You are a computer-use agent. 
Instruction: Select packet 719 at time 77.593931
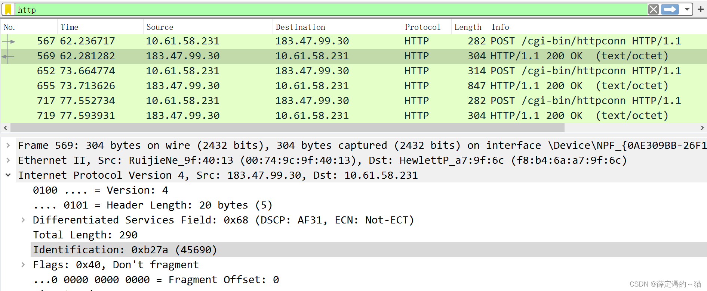click(353, 116)
